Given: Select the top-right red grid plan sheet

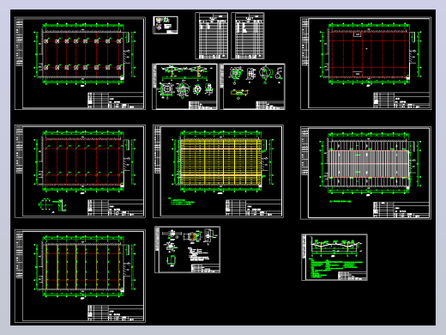Looking at the screenshot, I should [x=365, y=64].
